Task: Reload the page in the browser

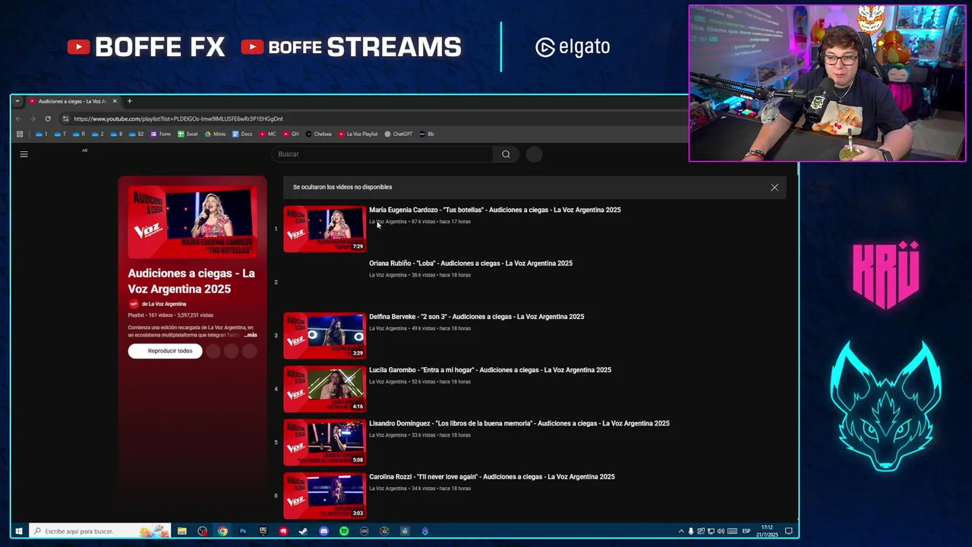Action: (48, 119)
